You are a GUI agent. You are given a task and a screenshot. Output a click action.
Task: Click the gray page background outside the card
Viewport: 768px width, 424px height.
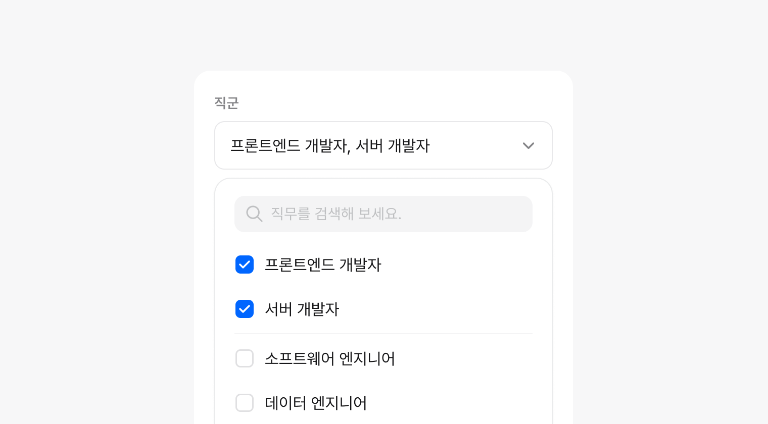point(101,202)
